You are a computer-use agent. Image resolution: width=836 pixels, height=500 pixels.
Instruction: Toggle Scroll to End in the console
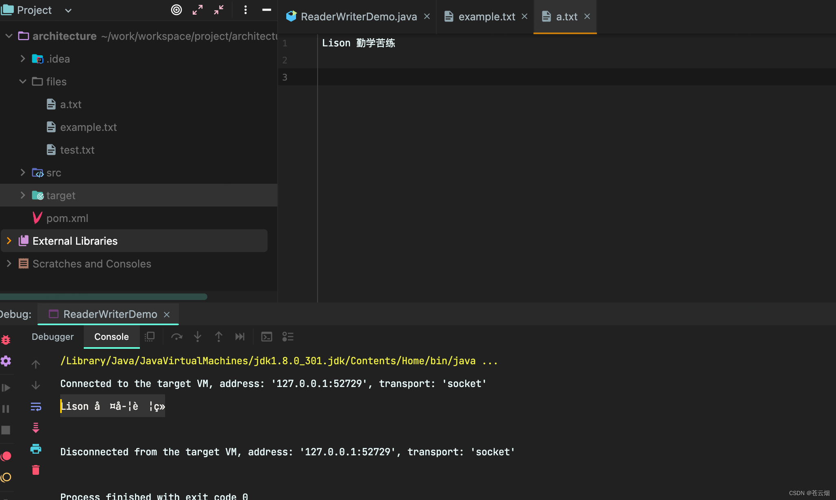coord(36,428)
